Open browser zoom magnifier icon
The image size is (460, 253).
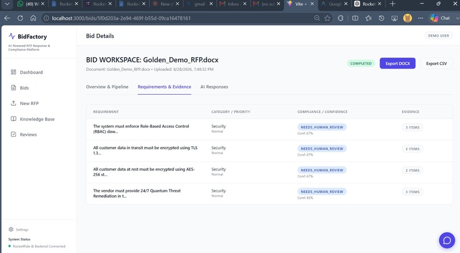317,18
